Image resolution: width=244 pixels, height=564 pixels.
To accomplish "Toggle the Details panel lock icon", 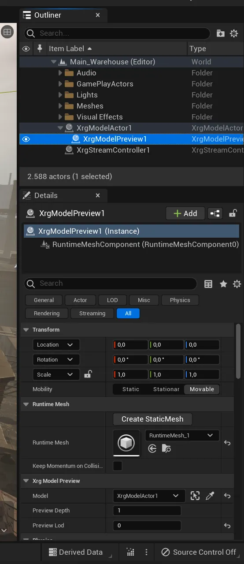I will coord(233,213).
